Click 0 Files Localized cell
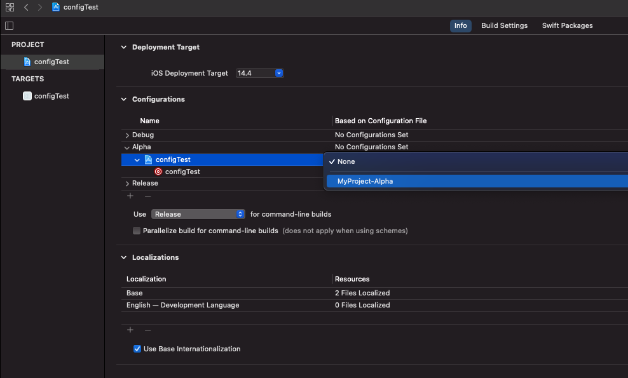 tap(362, 305)
